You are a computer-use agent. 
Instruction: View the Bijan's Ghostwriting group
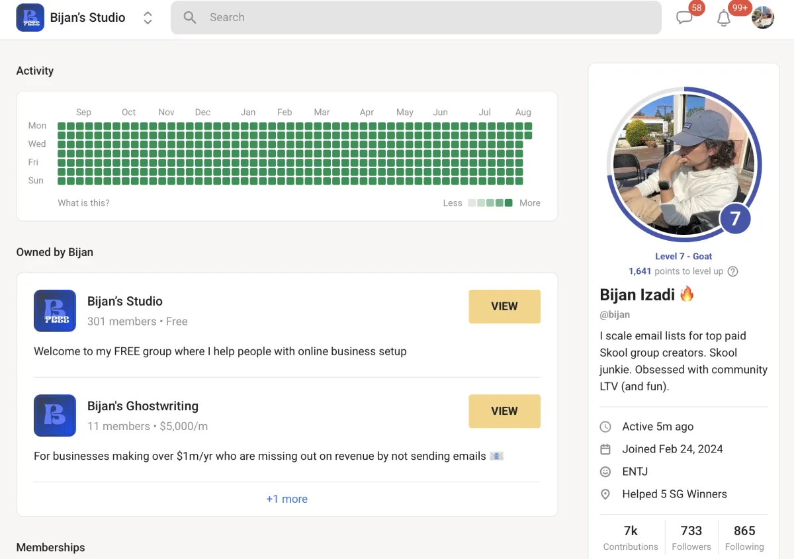[504, 411]
